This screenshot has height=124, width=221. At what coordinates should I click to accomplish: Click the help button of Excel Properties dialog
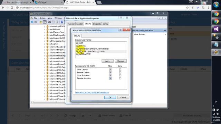[x=121, y=18]
